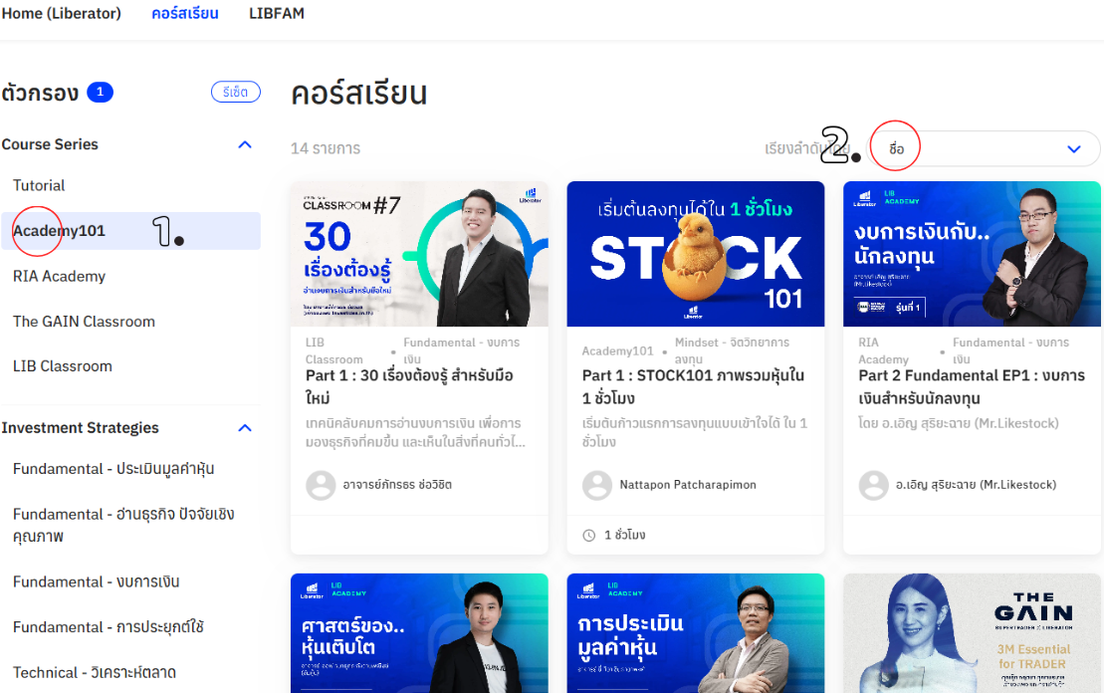
Task: Click the คอร์สเรียน page heading
Action: pyautogui.click(x=359, y=94)
